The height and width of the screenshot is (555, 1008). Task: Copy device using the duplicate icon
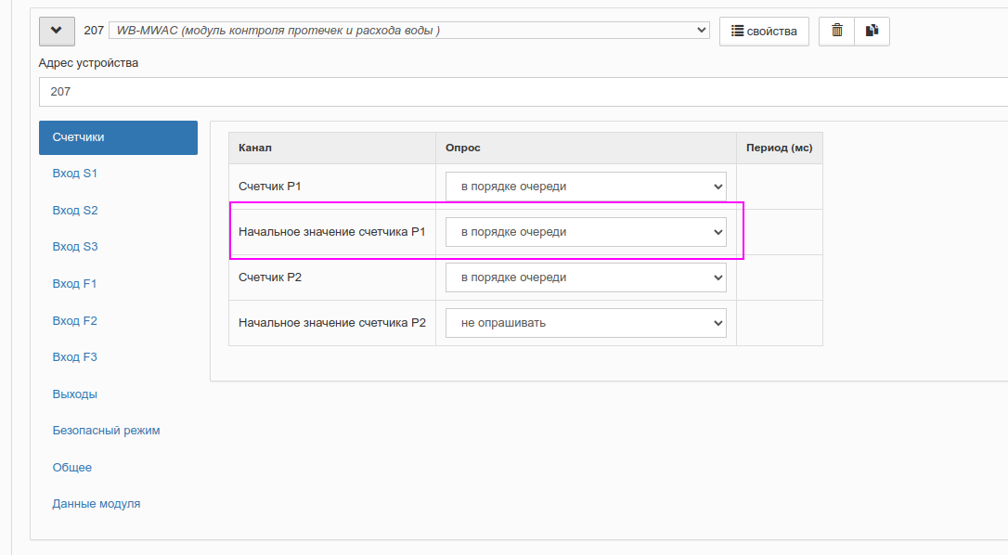click(872, 31)
